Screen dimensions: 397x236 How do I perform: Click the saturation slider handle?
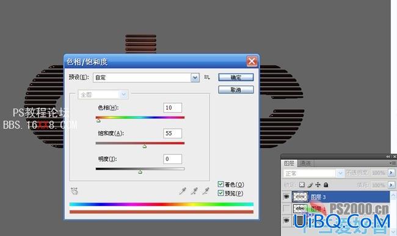[144, 146]
